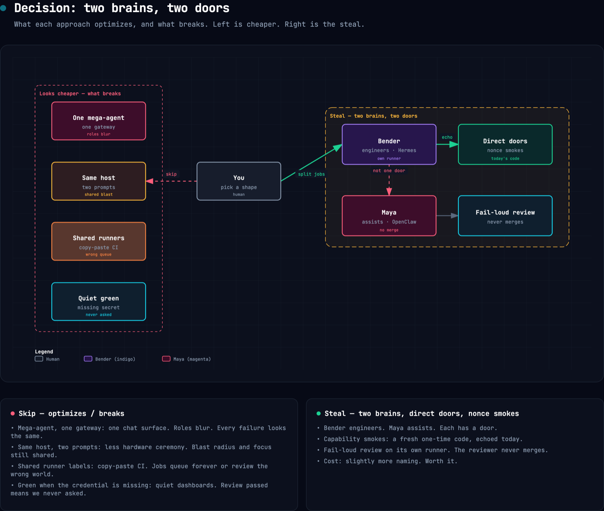Viewport: 604px width, 511px height.
Task: Click the split jobs edge label
Action: pos(311,174)
